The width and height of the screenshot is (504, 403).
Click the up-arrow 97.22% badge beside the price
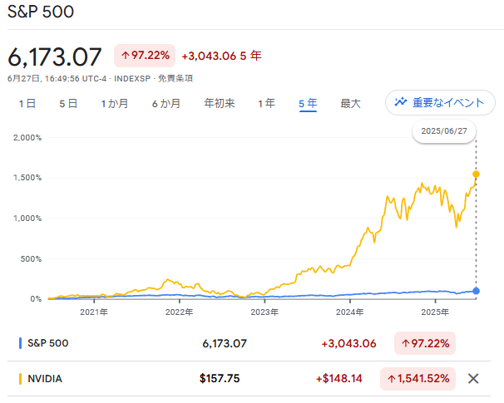(145, 56)
